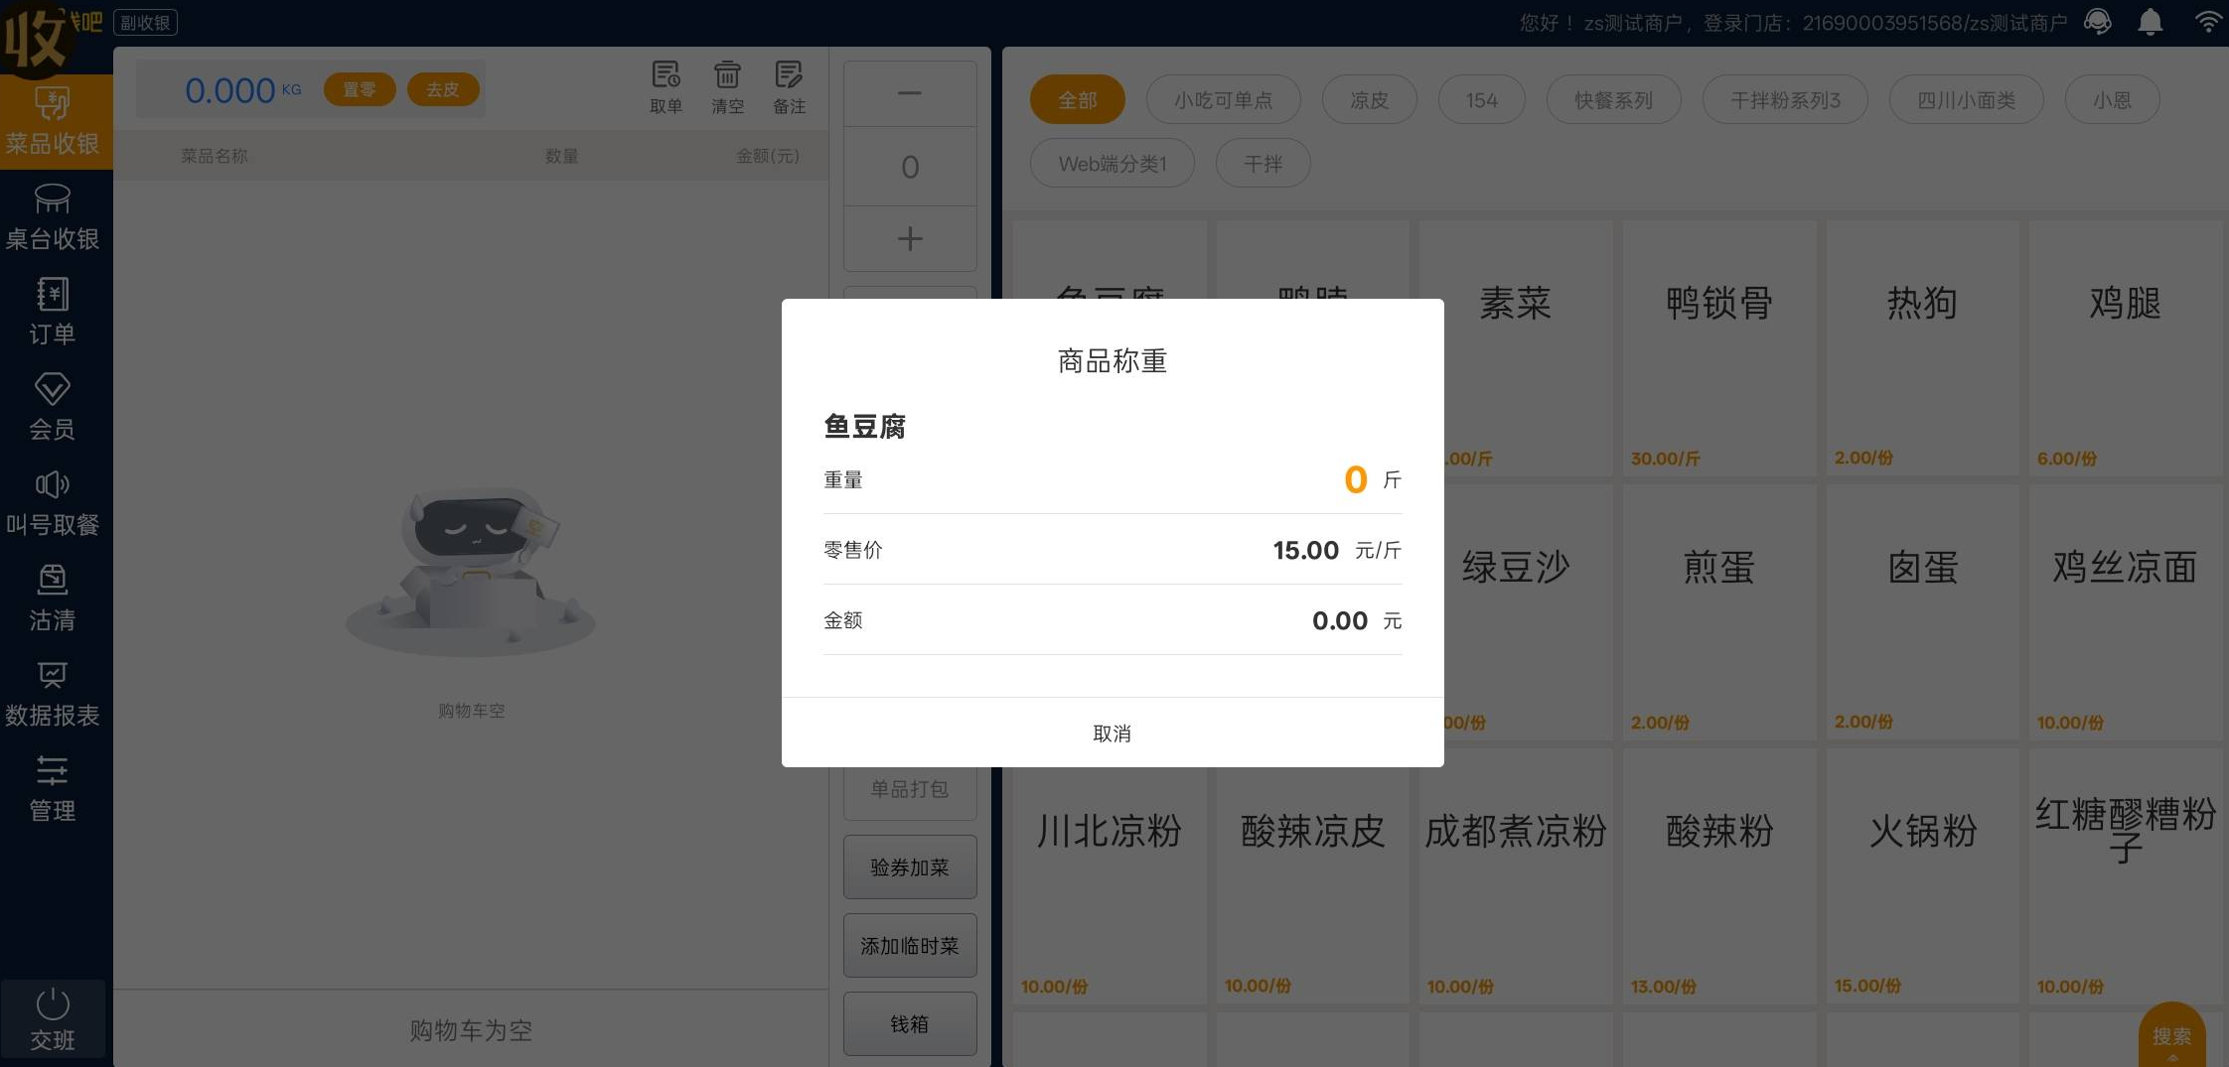The height and width of the screenshot is (1067, 2229).
Task: Click the 取单 retrieve order icon
Action: coord(666,87)
